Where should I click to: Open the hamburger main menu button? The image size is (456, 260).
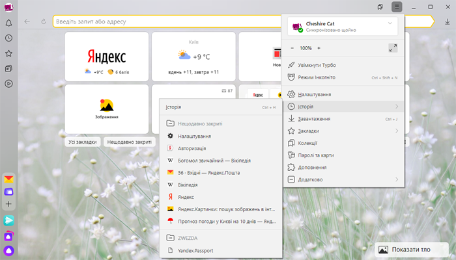397,6
